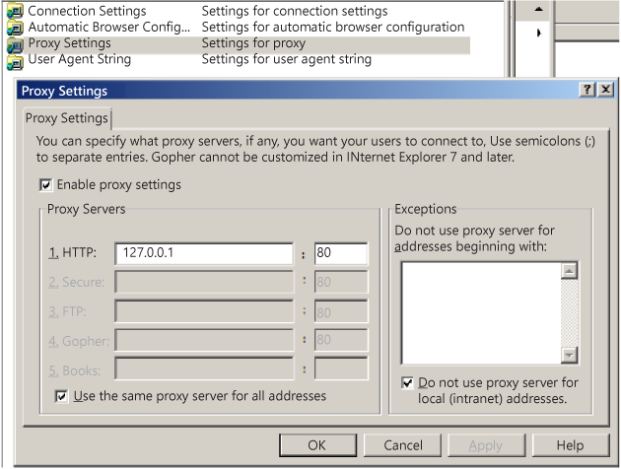Close the Proxy Settings dialog
The height and width of the screenshot is (469, 621).
(x=604, y=90)
